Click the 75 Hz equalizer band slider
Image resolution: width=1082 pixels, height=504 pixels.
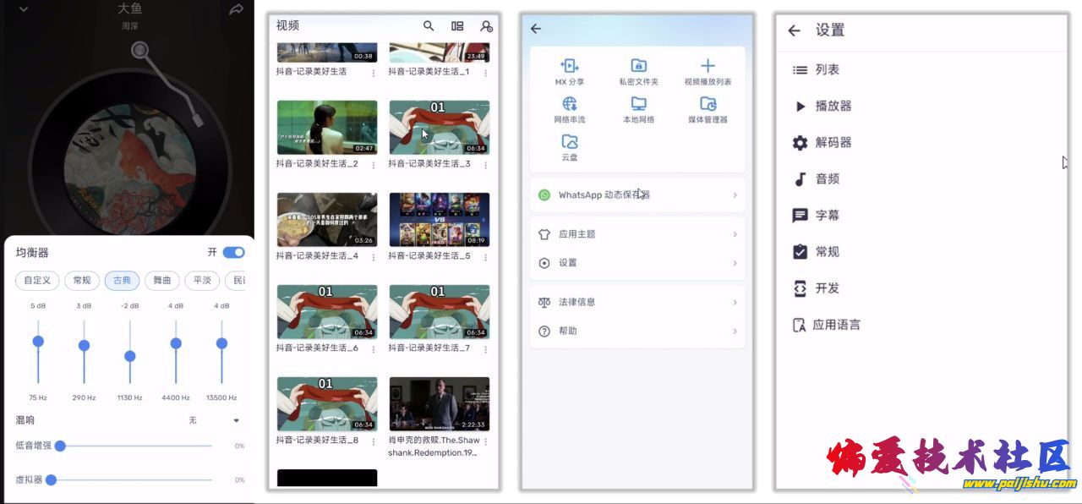(38, 342)
